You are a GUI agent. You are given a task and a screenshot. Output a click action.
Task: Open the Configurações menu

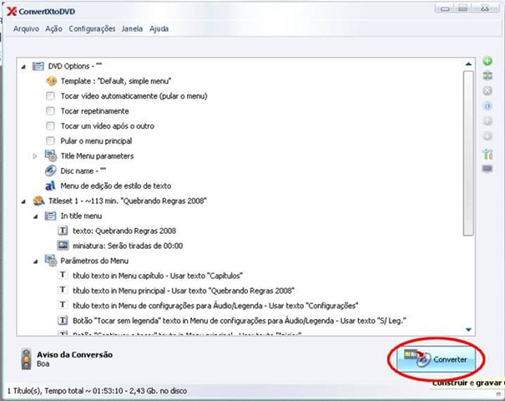pos(92,28)
